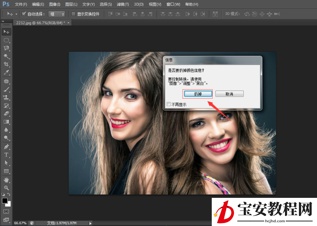Distribute top edges in options bar

click(x=163, y=14)
